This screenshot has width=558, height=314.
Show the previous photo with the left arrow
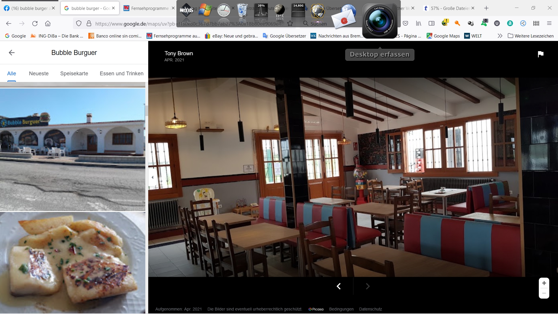pos(339,286)
